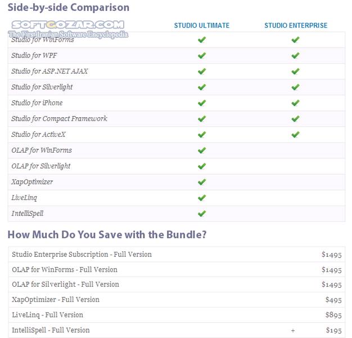Click Studio for Silverlight feature label

[42, 87]
